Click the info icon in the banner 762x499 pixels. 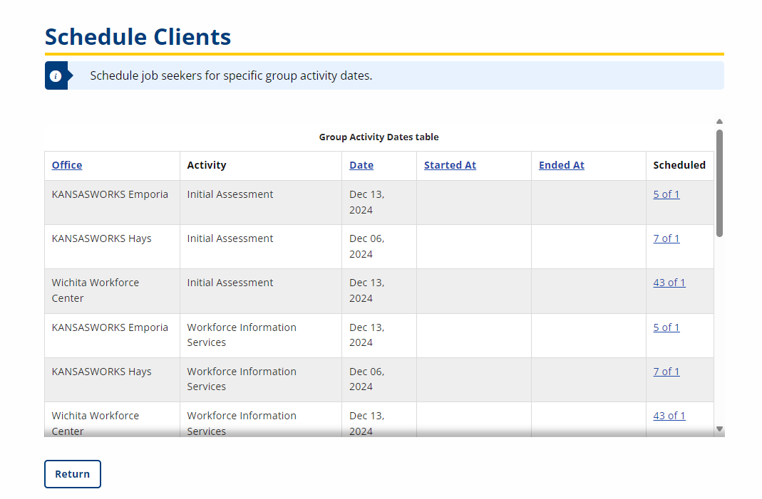point(56,76)
